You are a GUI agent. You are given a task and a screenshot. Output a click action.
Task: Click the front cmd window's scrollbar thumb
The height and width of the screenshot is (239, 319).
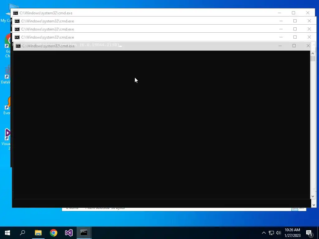pos(313,59)
